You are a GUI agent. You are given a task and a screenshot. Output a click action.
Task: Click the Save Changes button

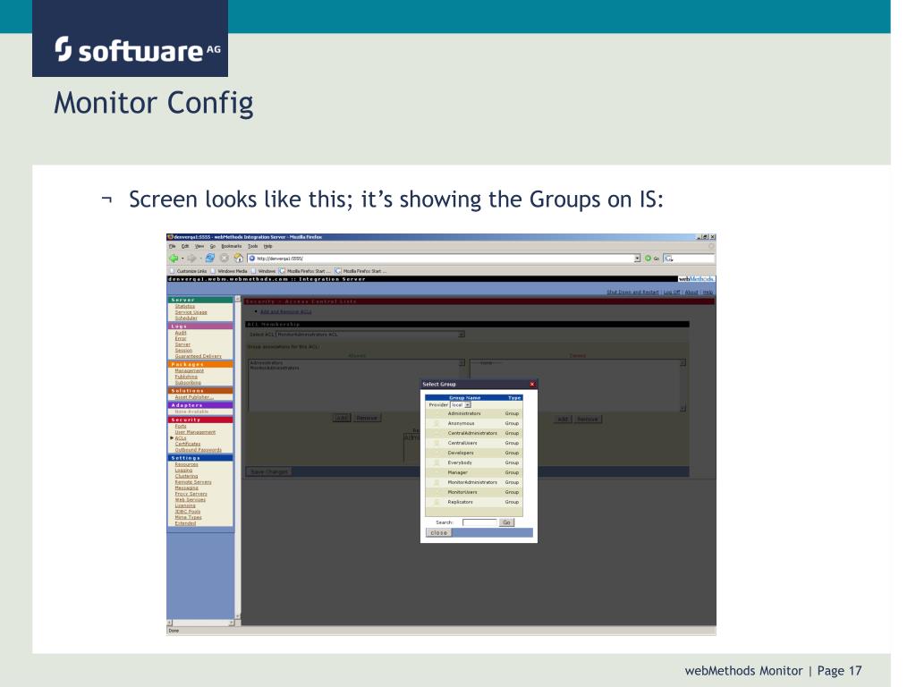pos(269,471)
